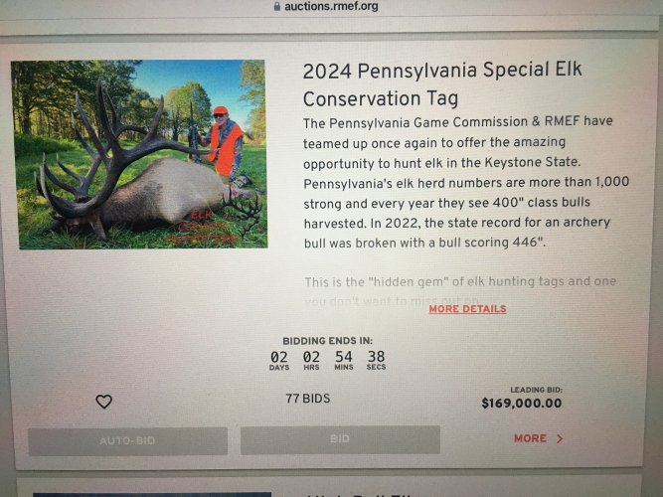Expand description via MORE DETAILS link
This screenshot has height=497, width=663.
tap(467, 309)
